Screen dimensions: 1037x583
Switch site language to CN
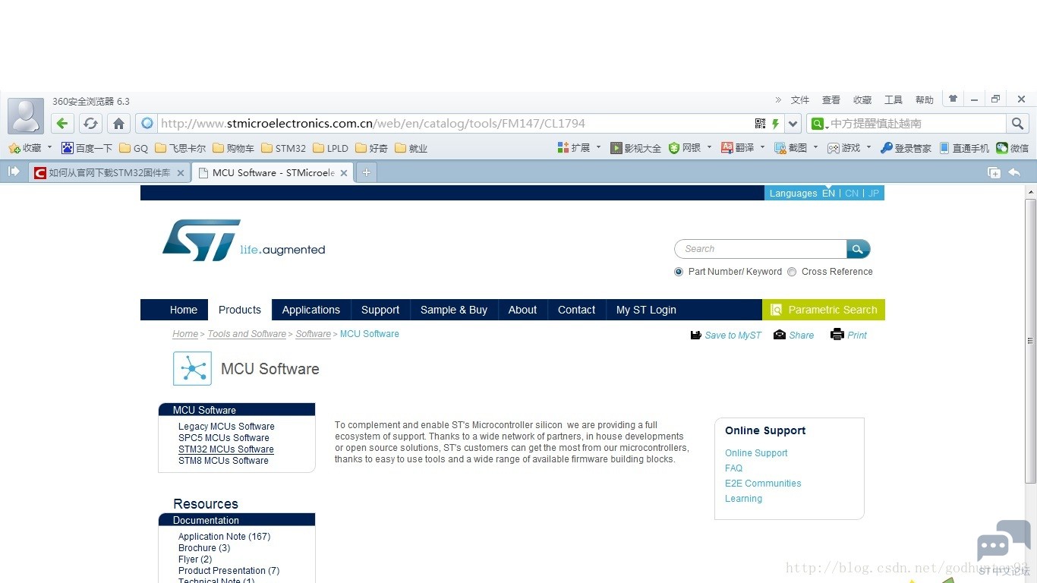pyautogui.click(x=852, y=194)
